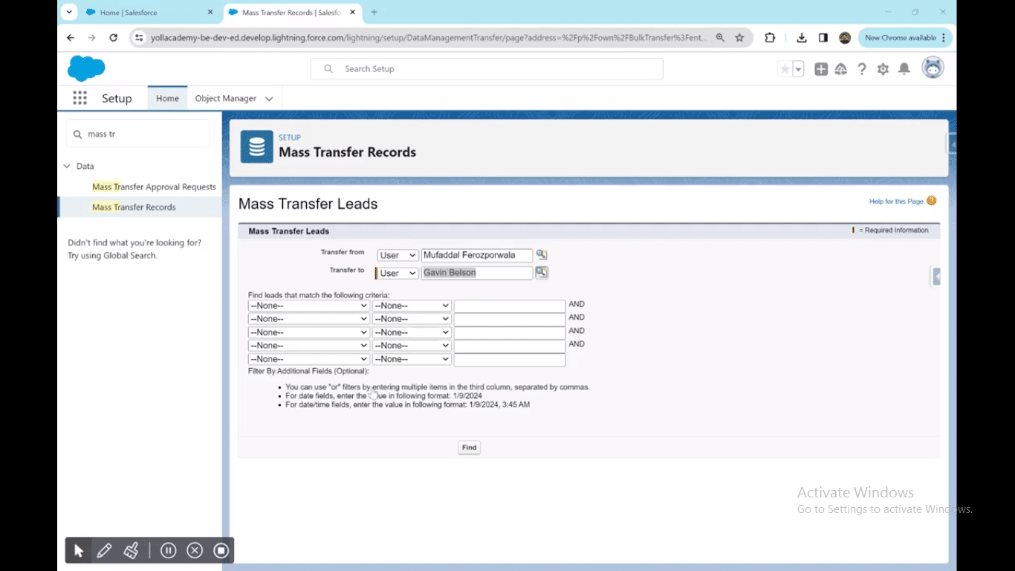Open Help for this Page link
The width and height of the screenshot is (1015, 571).
896,201
